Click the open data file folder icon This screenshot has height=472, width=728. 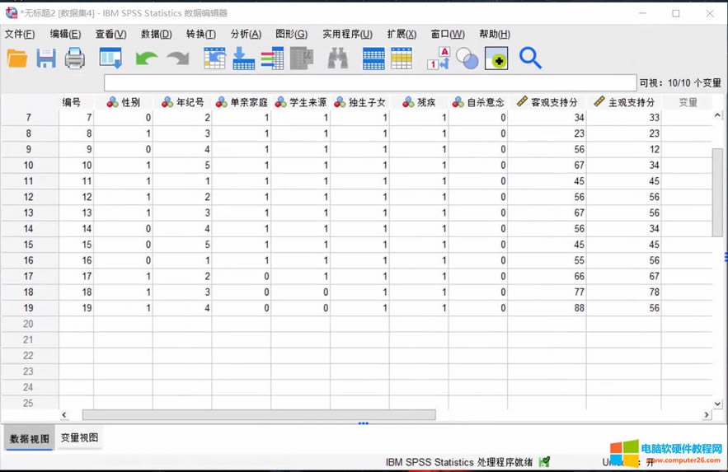point(17,58)
